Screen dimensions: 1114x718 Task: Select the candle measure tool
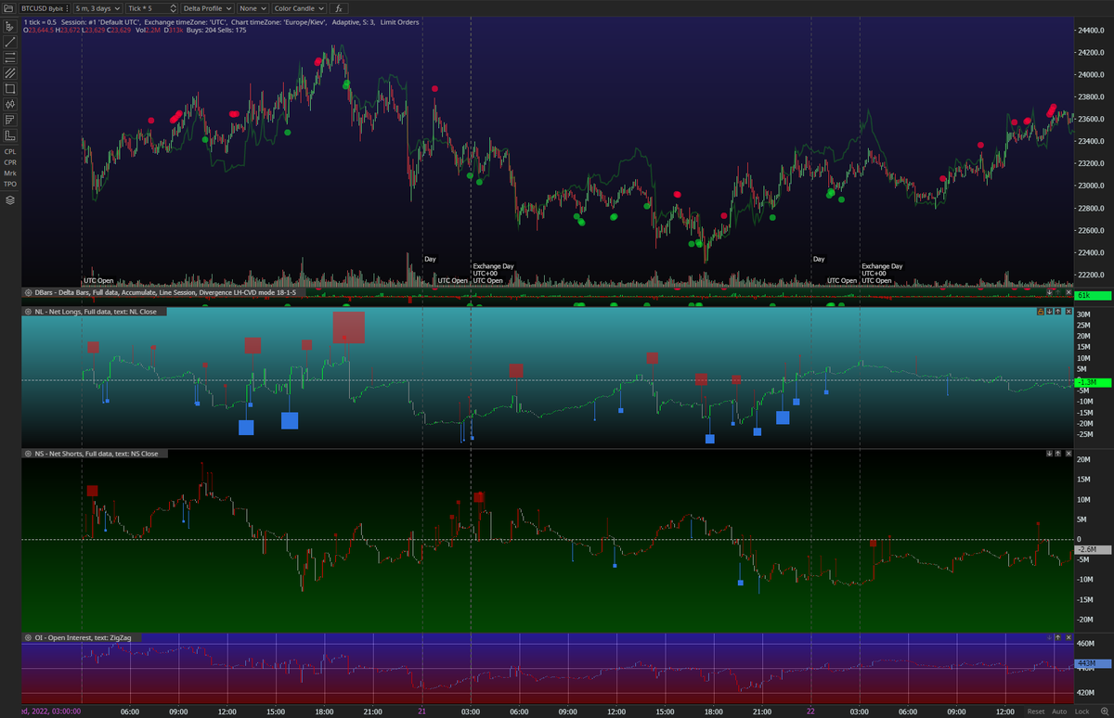pyautogui.click(x=9, y=105)
